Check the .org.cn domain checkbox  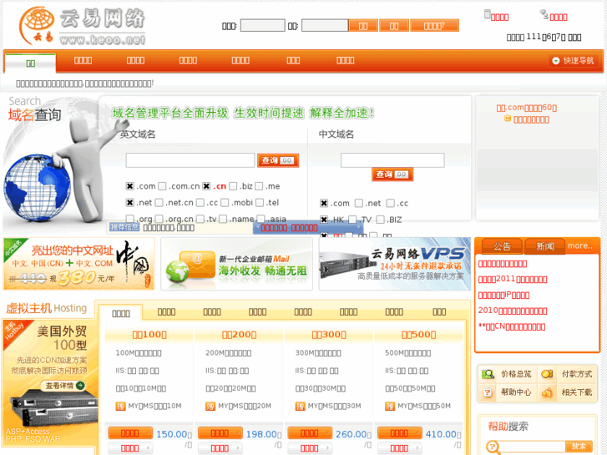(x=159, y=220)
